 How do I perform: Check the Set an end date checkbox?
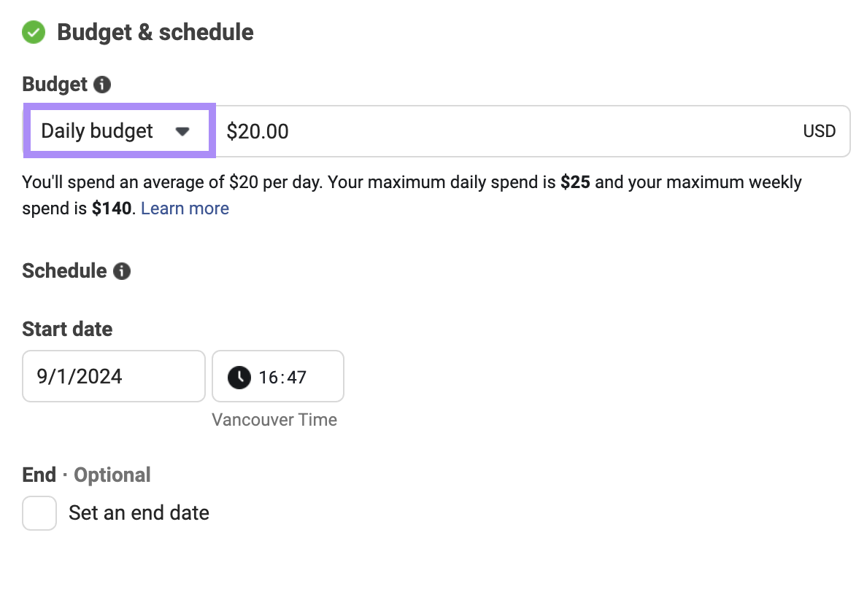pyautogui.click(x=39, y=512)
